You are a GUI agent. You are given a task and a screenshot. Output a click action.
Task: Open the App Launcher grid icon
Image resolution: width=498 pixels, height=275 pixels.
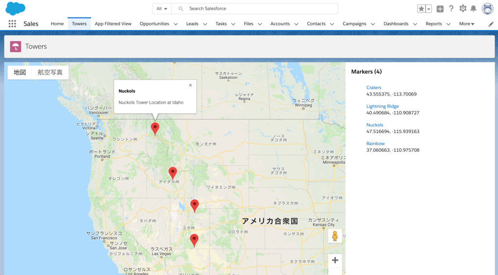click(12, 24)
